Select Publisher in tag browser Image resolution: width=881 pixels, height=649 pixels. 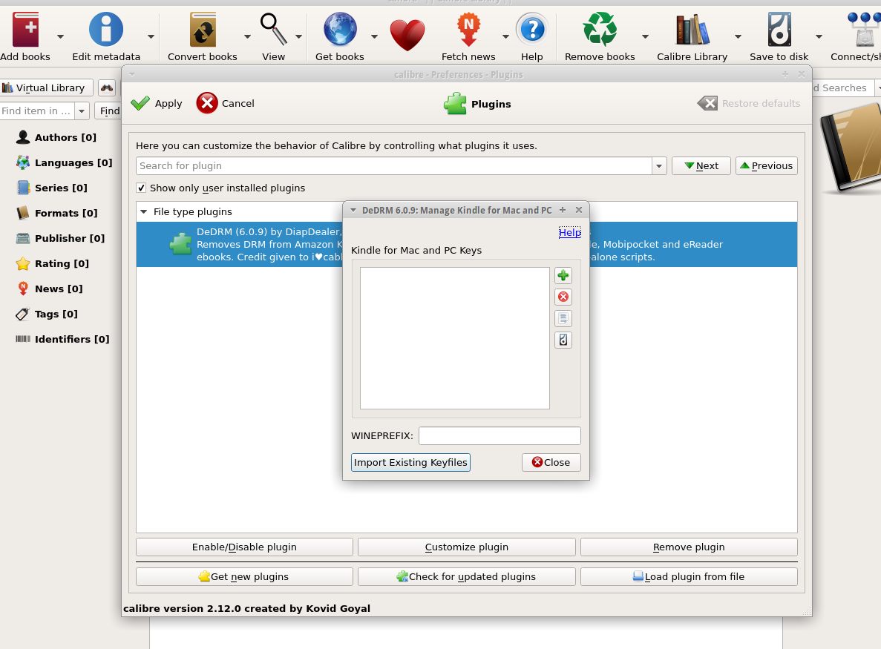coord(70,239)
